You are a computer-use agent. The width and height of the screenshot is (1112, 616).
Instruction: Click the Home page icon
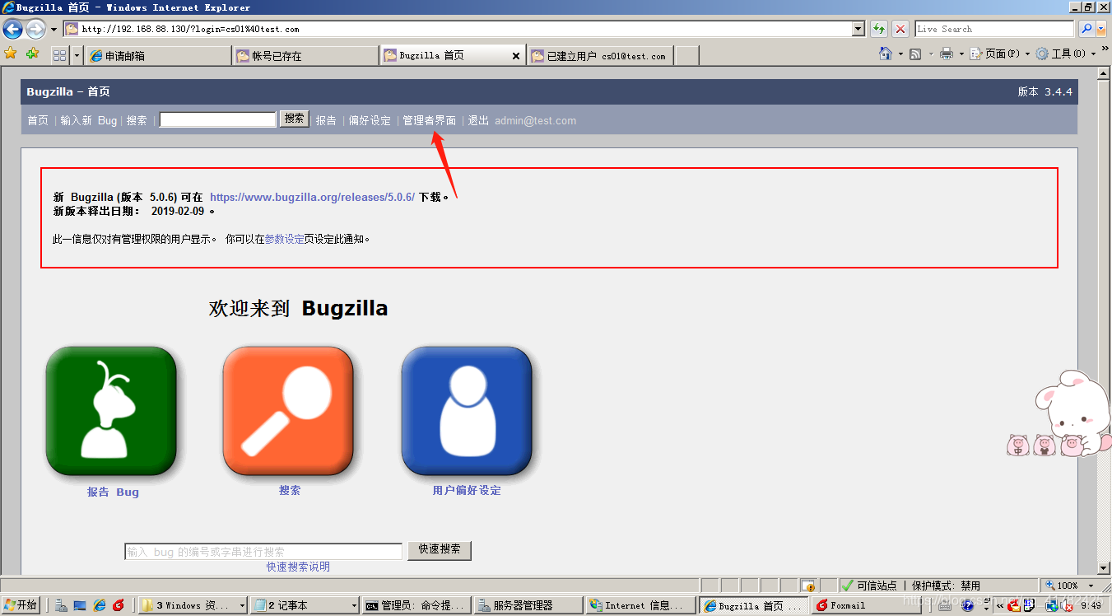[x=885, y=54]
